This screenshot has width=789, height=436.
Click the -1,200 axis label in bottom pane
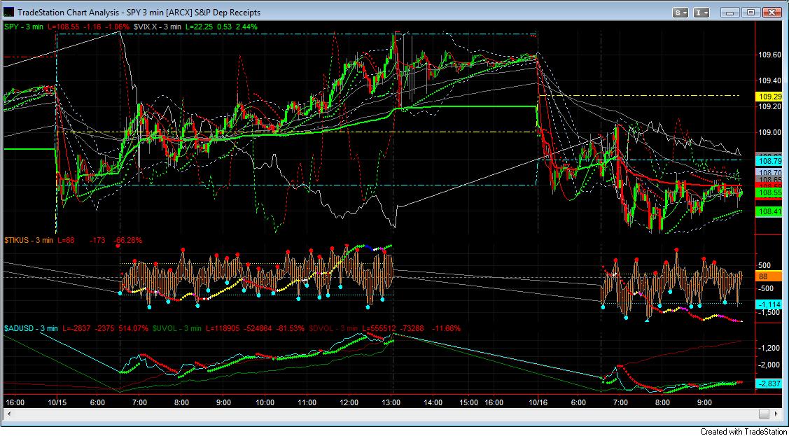tap(767, 348)
